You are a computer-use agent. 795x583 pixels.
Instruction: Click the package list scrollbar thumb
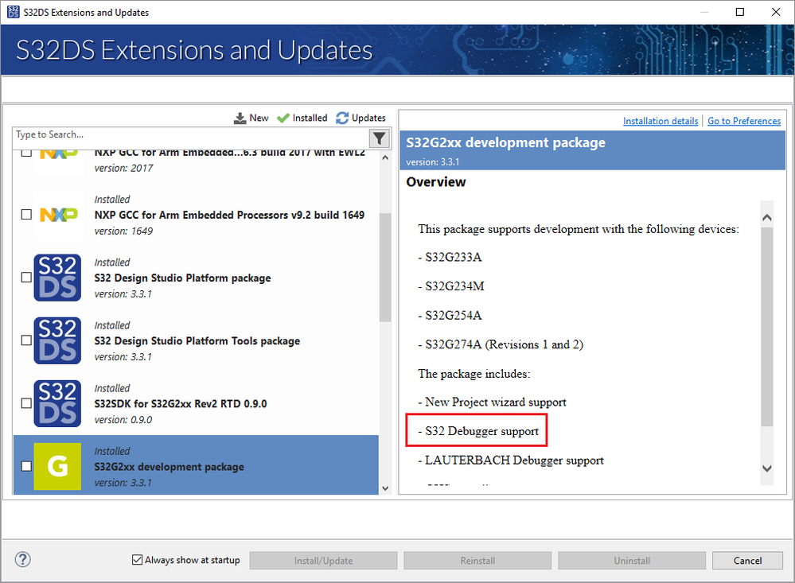click(x=385, y=267)
